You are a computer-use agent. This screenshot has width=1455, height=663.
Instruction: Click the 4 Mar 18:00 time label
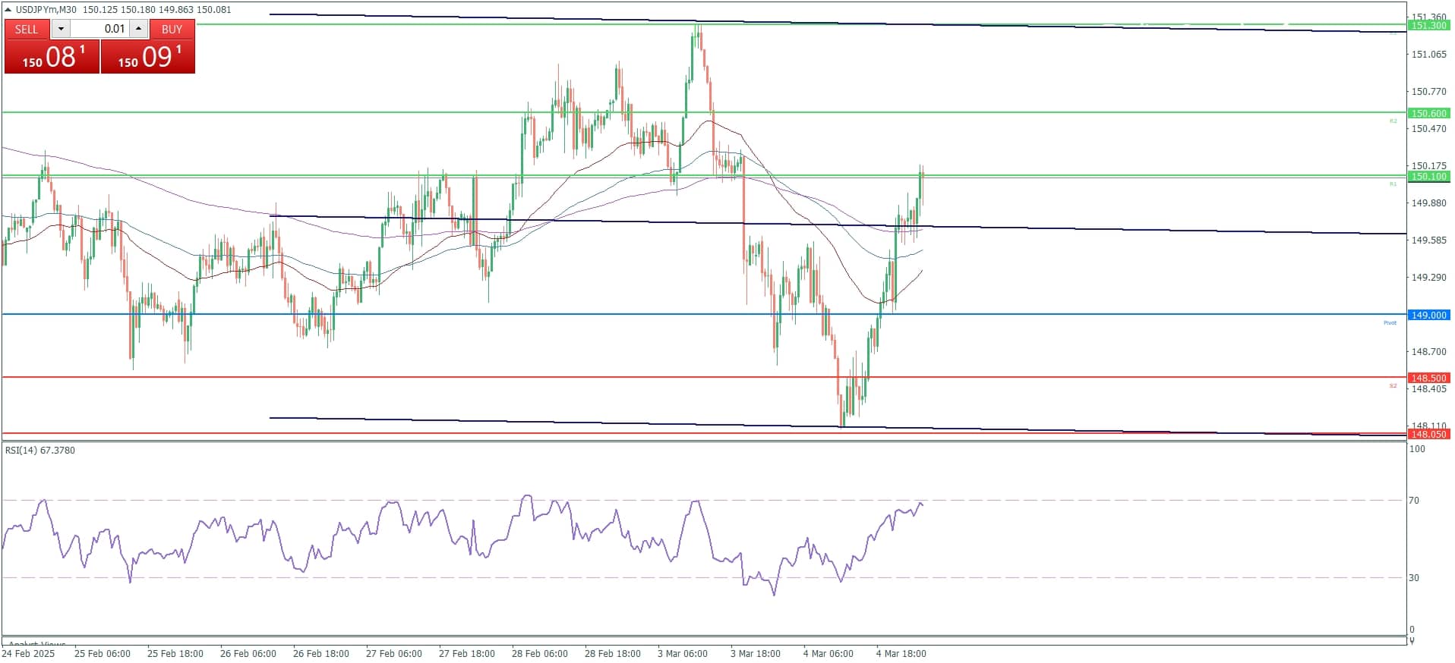click(901, 654)
